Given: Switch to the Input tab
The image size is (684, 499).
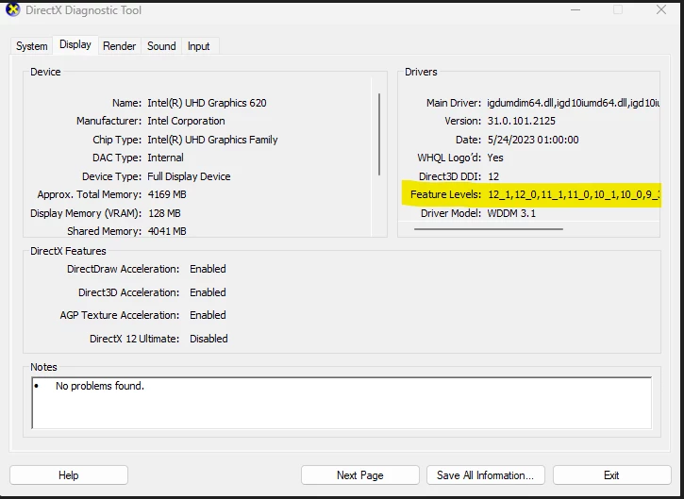Looking at the screenshot, I should coord(198,46).
